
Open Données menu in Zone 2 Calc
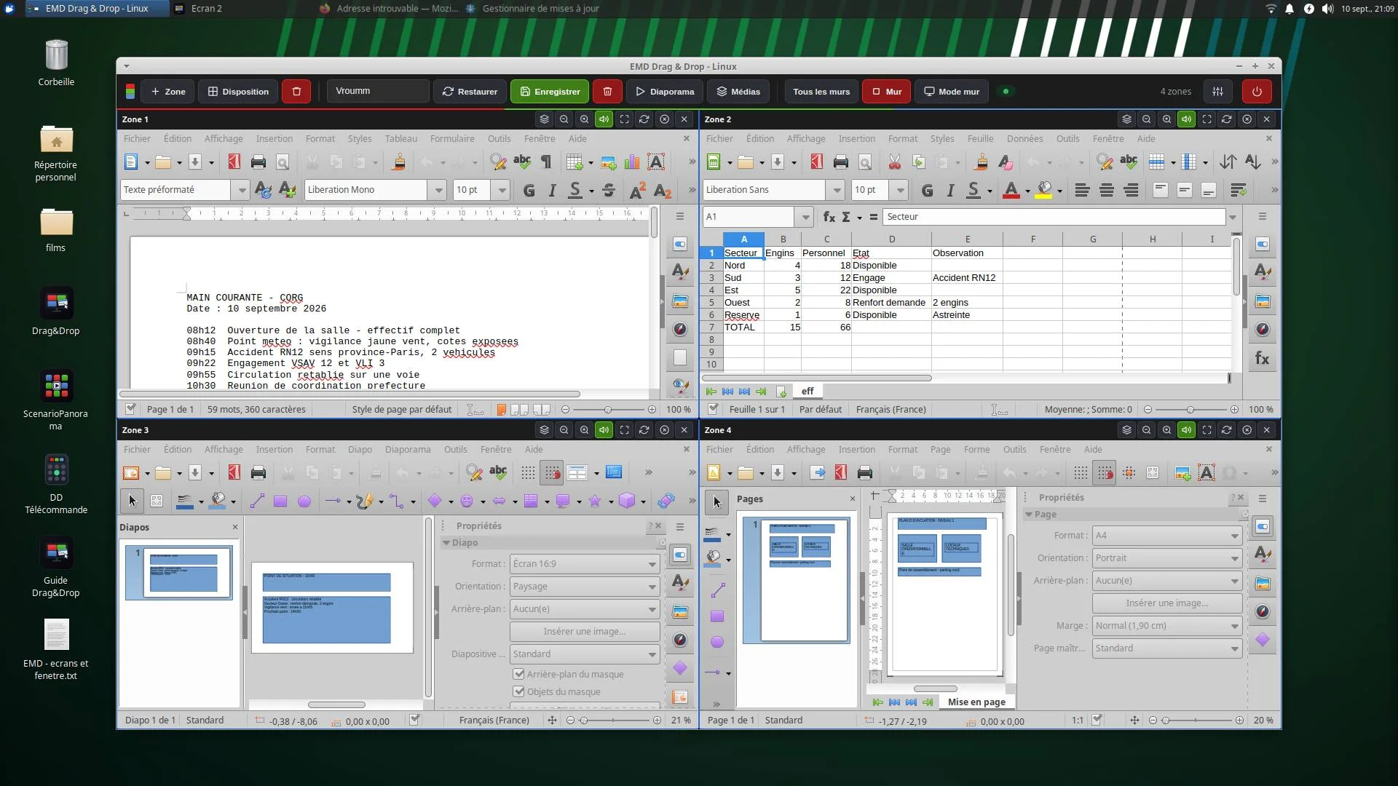[1024, 139]
